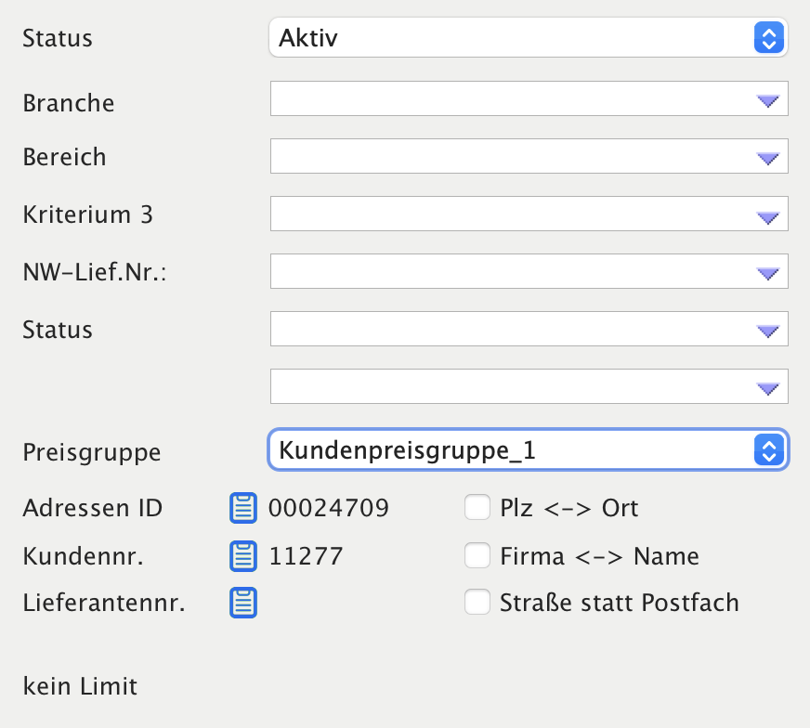
Task: Expand the second Status dropdown arrow
Action: [767, 331]
